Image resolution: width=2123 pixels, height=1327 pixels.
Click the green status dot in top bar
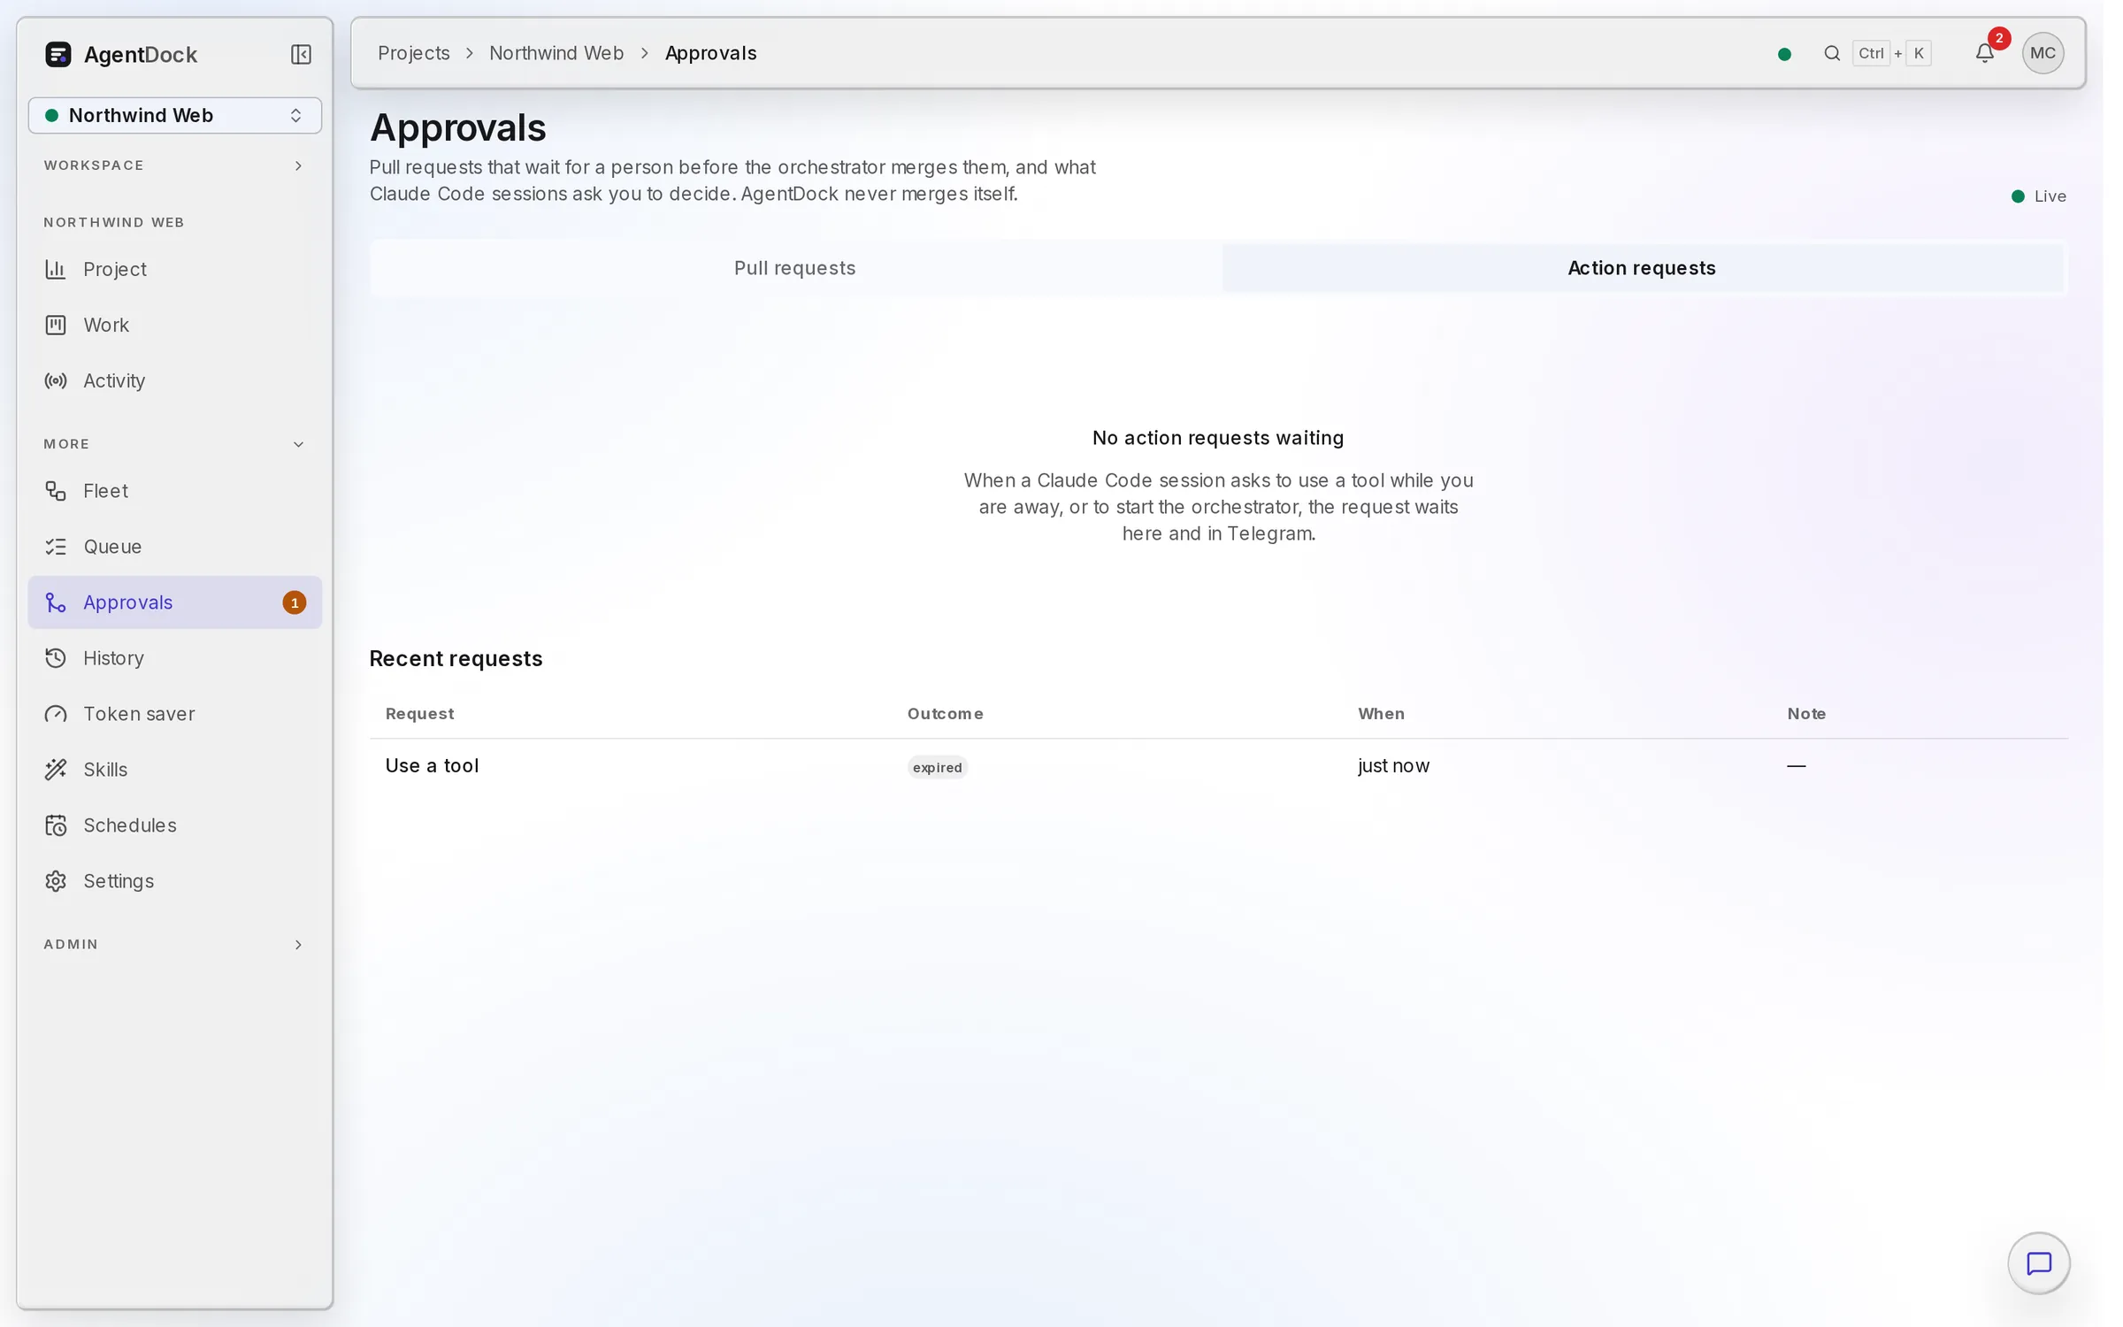tap(1784, 54)
